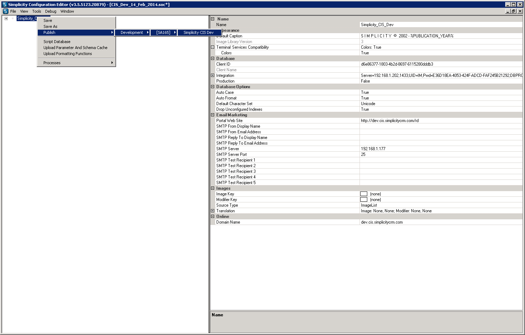Collapse the Database Options category
The image size is (525, 335).
pos(212,87)
